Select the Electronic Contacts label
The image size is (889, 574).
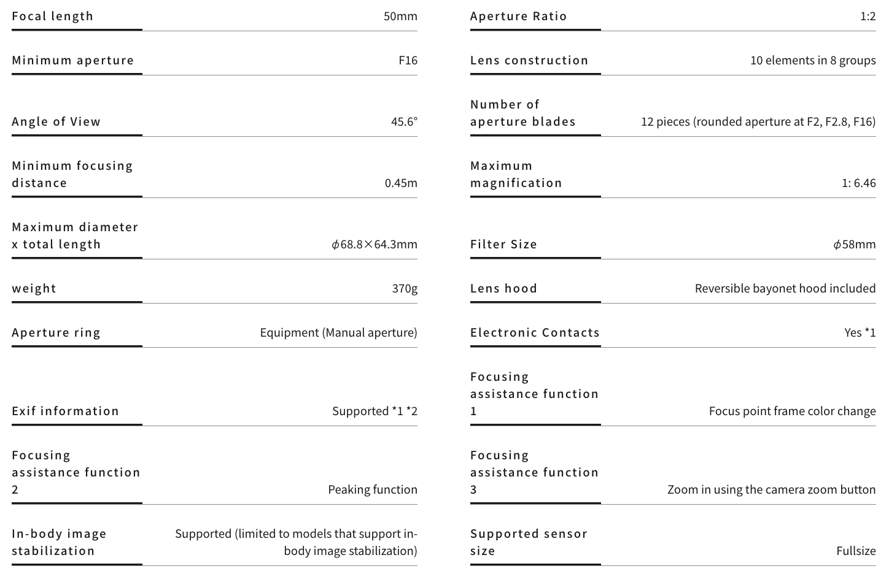coord(535,332)
